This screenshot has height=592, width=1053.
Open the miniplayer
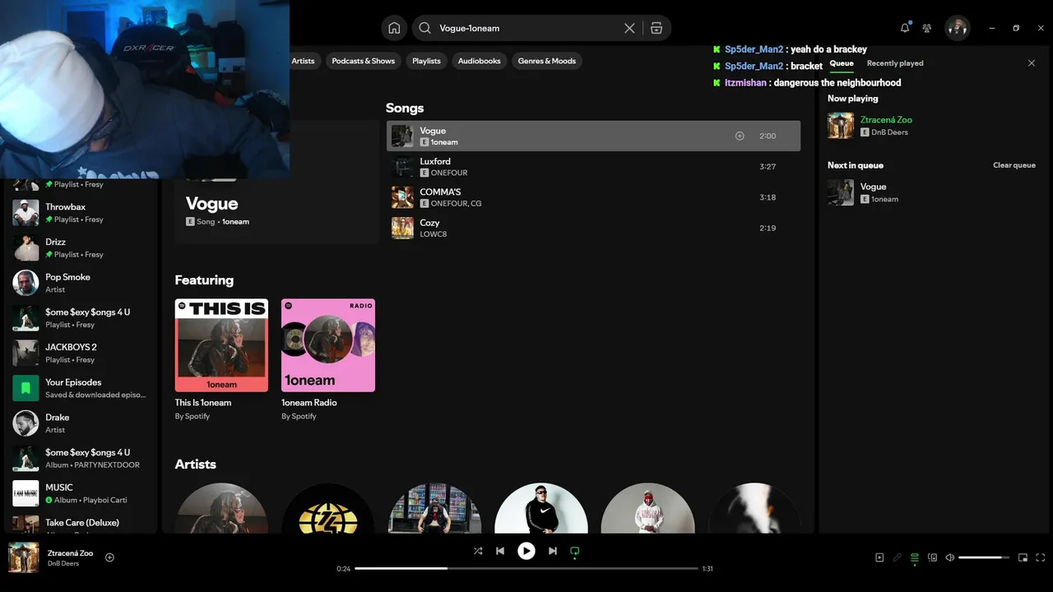tap(1023, 557)
